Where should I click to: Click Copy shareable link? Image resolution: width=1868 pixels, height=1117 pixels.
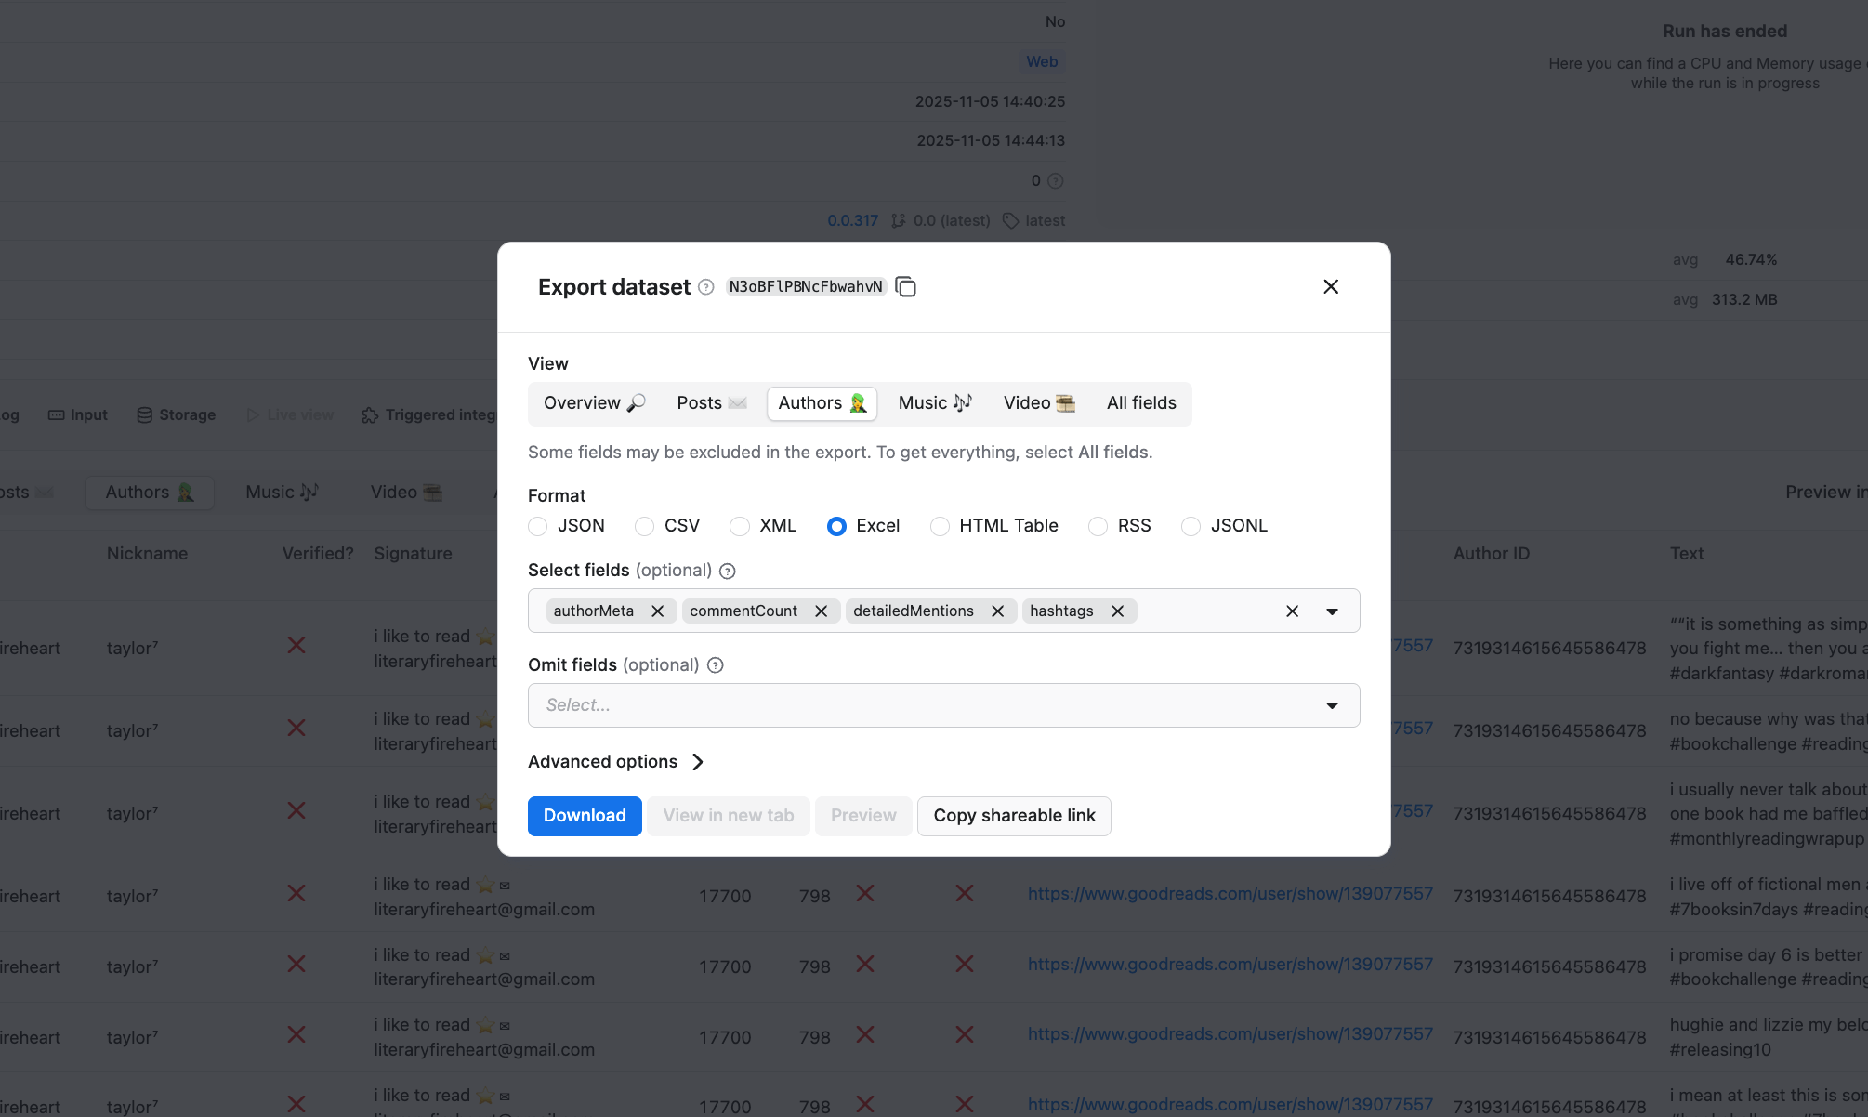pos(1013,815)
